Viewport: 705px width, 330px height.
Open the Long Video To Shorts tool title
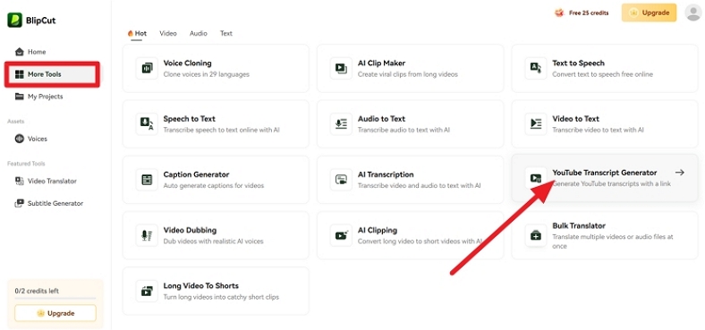pos(201,285)
